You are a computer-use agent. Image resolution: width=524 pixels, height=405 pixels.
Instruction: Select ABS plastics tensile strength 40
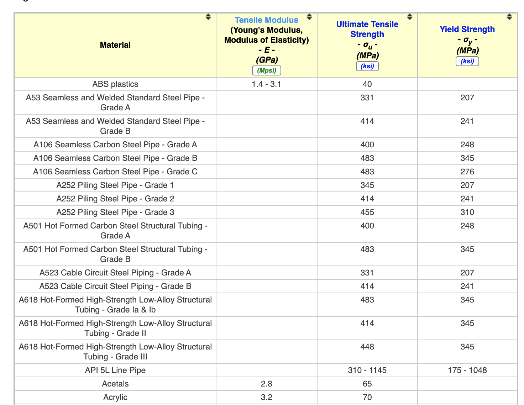(367, 84)
